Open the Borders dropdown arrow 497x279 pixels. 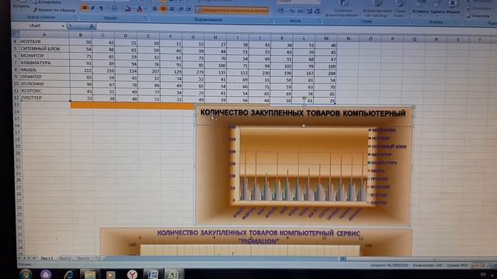(x=120, y=9)
